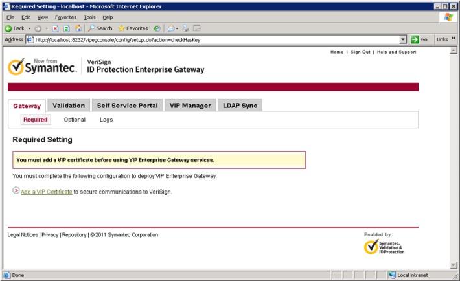Click the Local intranet zone status icon
The height and width of the screenshot is (281, 460).
(391, 275)
